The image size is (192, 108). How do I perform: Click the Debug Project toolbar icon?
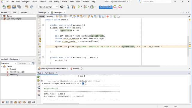pyautogui.click(x=85, y=7)
